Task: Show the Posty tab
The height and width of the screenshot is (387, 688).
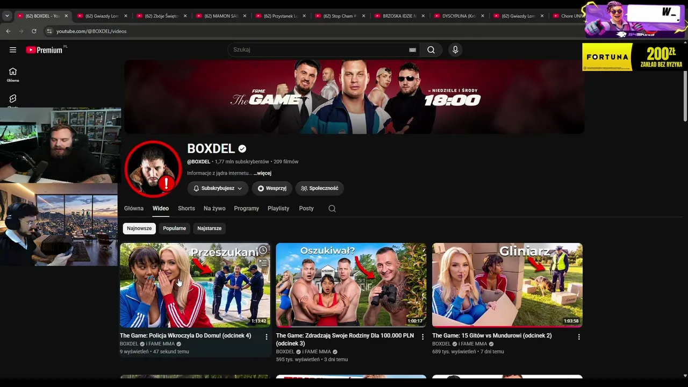Action: 306,209
